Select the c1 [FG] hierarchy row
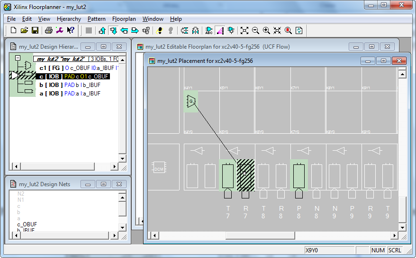The width and height of the screenshot is (416, 258). [x=79, y=68]
